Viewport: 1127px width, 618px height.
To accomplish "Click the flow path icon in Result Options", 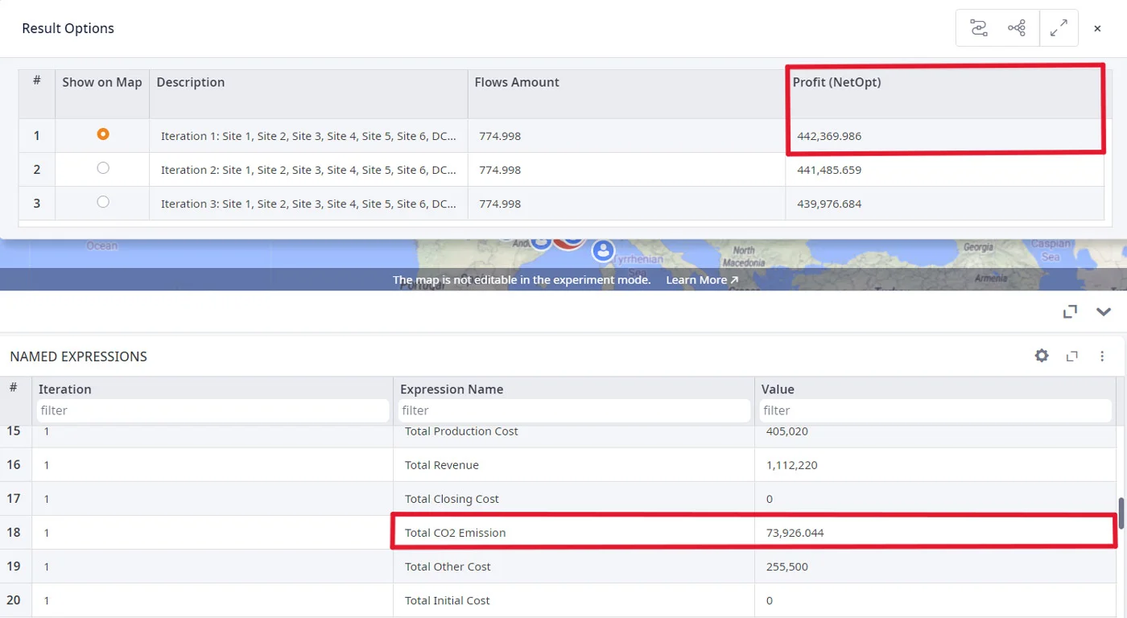I will pos(979,28).
